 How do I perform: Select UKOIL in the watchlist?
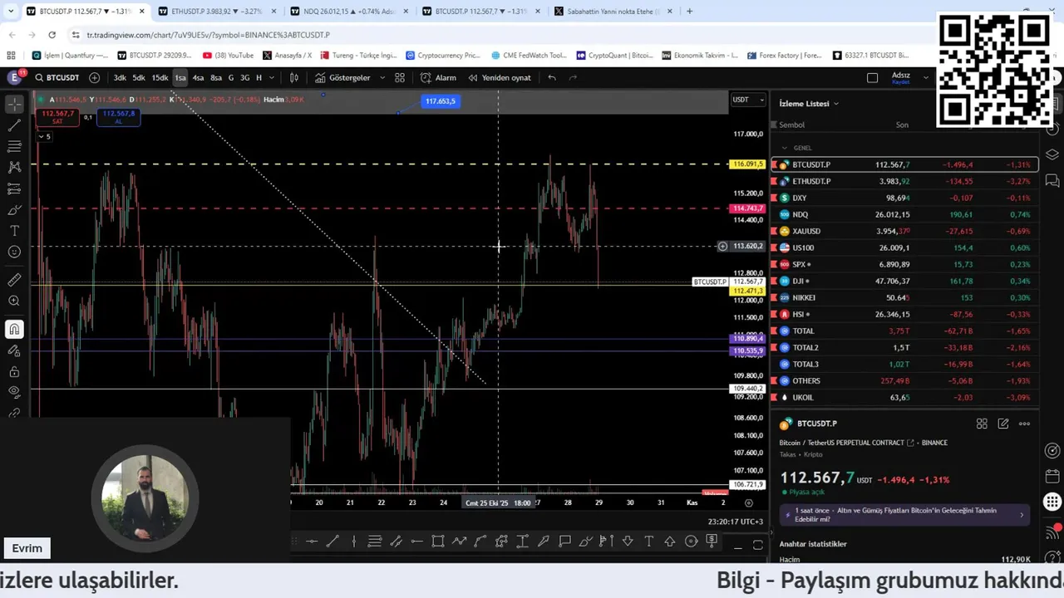coord(904,397)
